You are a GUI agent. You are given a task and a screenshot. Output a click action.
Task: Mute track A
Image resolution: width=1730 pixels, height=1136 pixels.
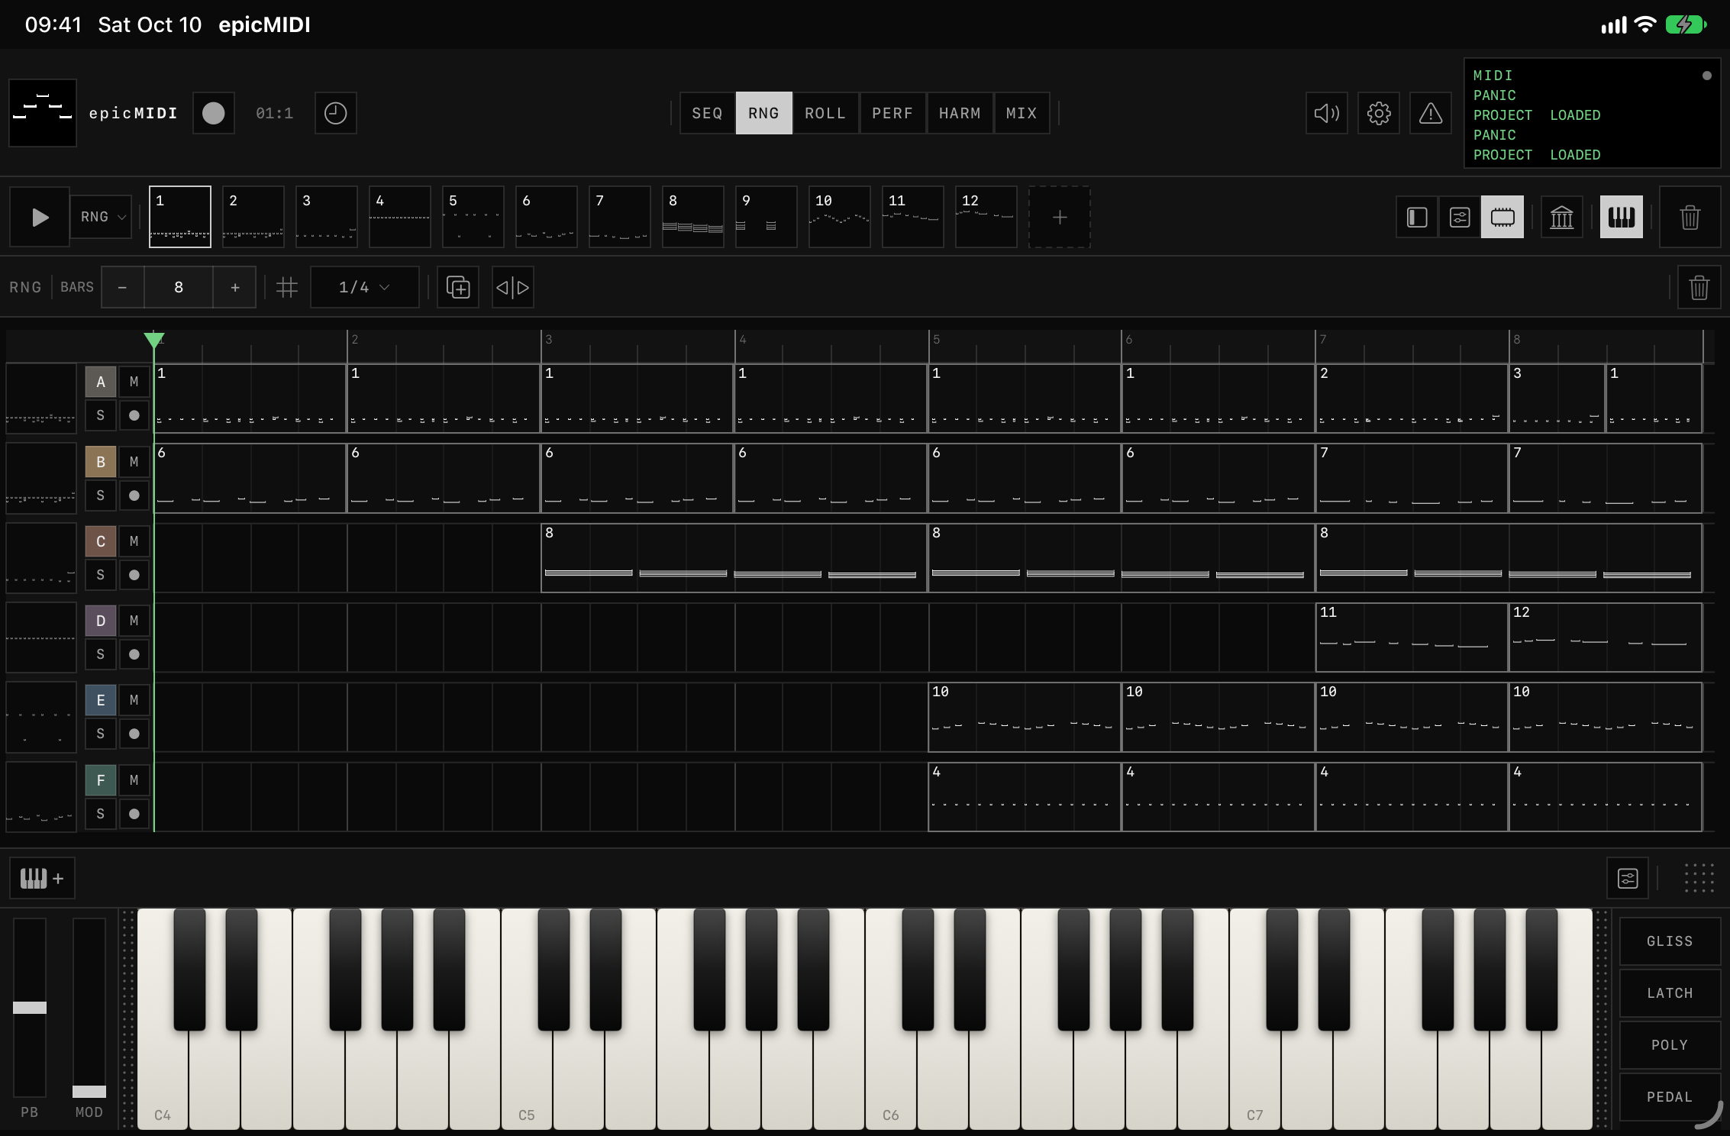tap(134, 382)
